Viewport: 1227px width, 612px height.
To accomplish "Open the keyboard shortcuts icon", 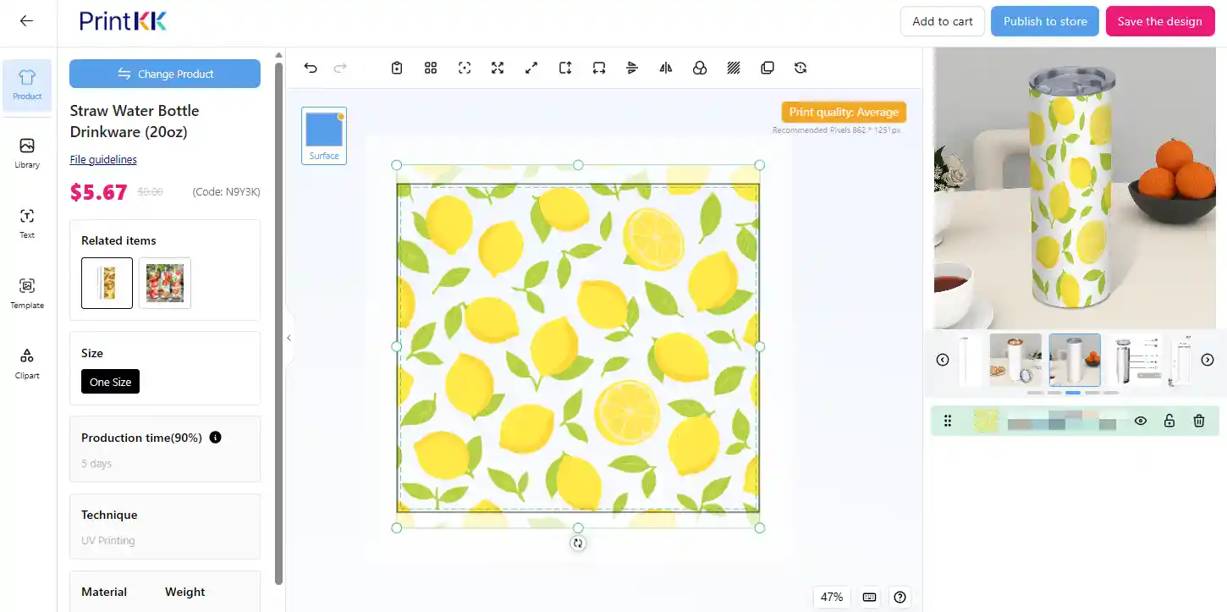I will click(869, 597).
